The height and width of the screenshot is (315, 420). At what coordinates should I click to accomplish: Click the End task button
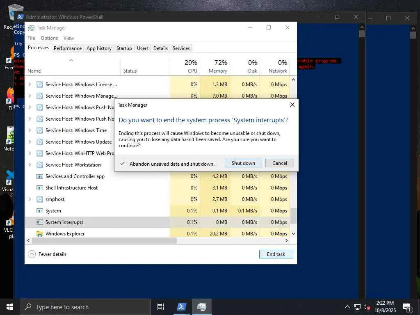pyautogui.click(x=276, y=254)
